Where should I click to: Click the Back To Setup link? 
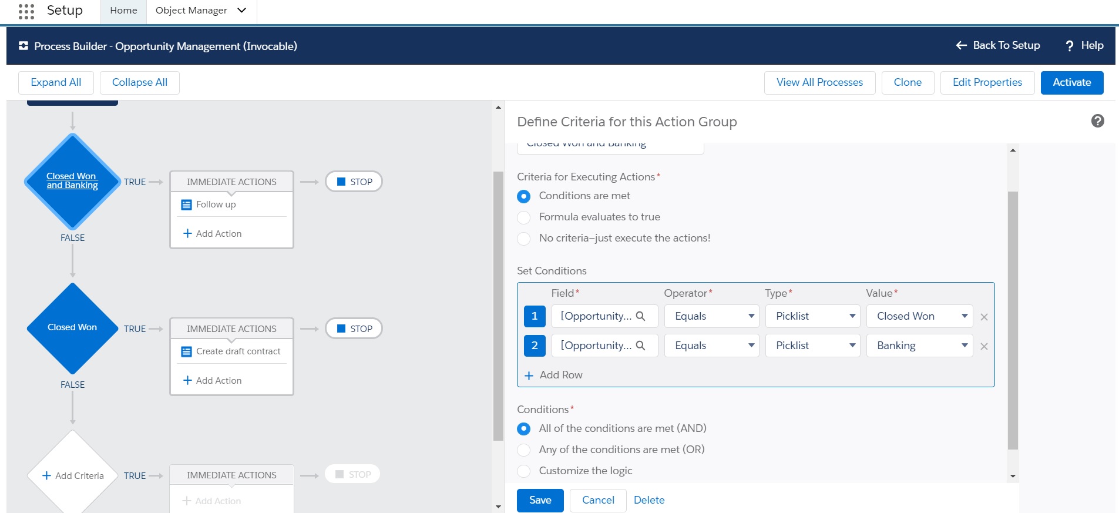[x=998, y=45]
